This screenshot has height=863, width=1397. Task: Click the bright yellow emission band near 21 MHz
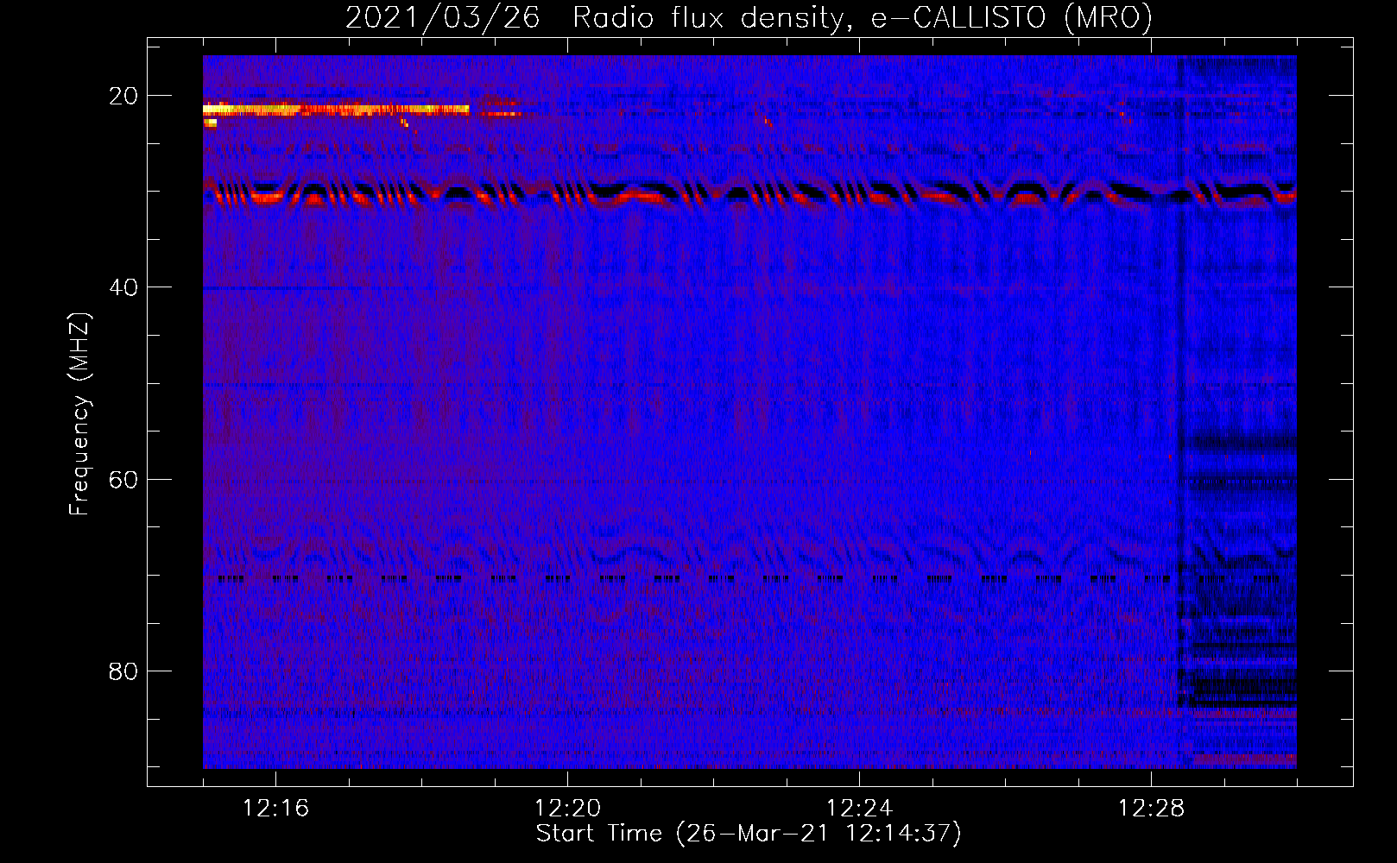point(337,110)
